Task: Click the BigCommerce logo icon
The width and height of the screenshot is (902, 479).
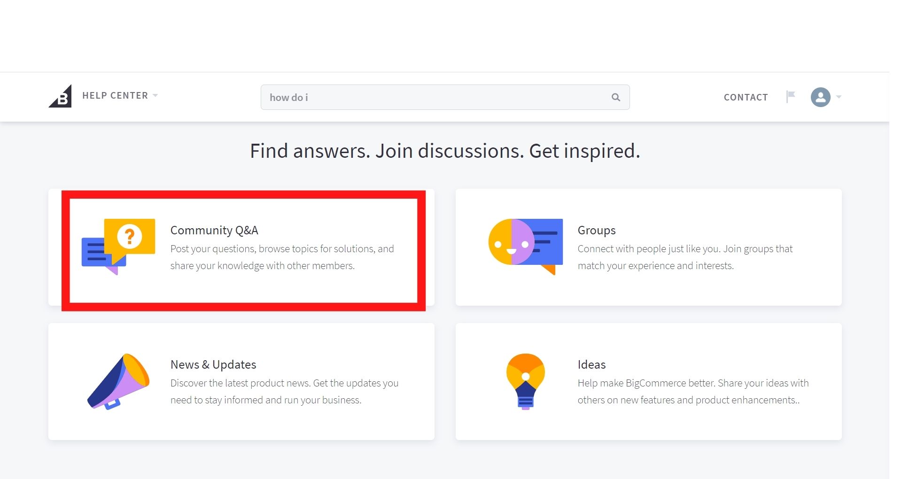Action: 61,96
